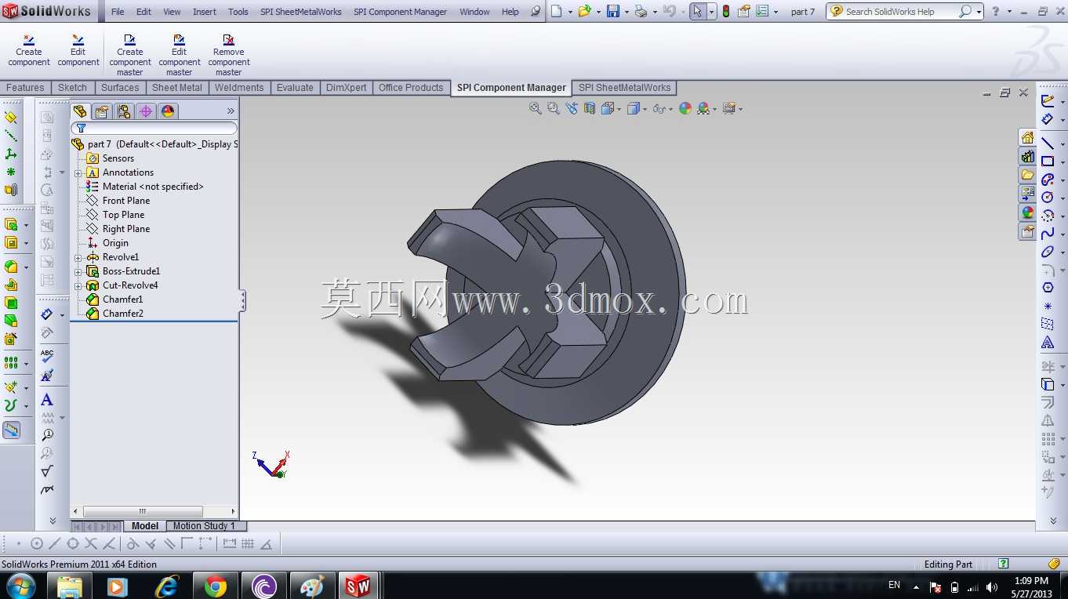Screen dimensions: 1068x599
Task: Click the Create component icon
Action: click(29, 39)
